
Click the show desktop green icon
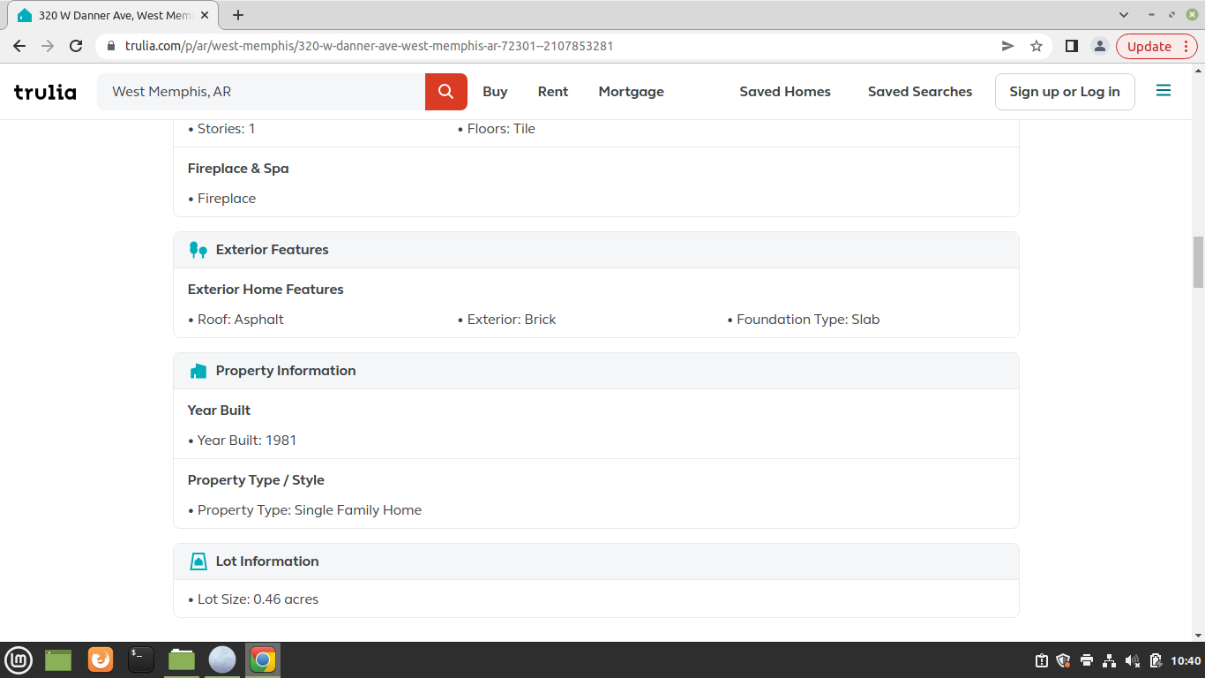pos(58,659)
